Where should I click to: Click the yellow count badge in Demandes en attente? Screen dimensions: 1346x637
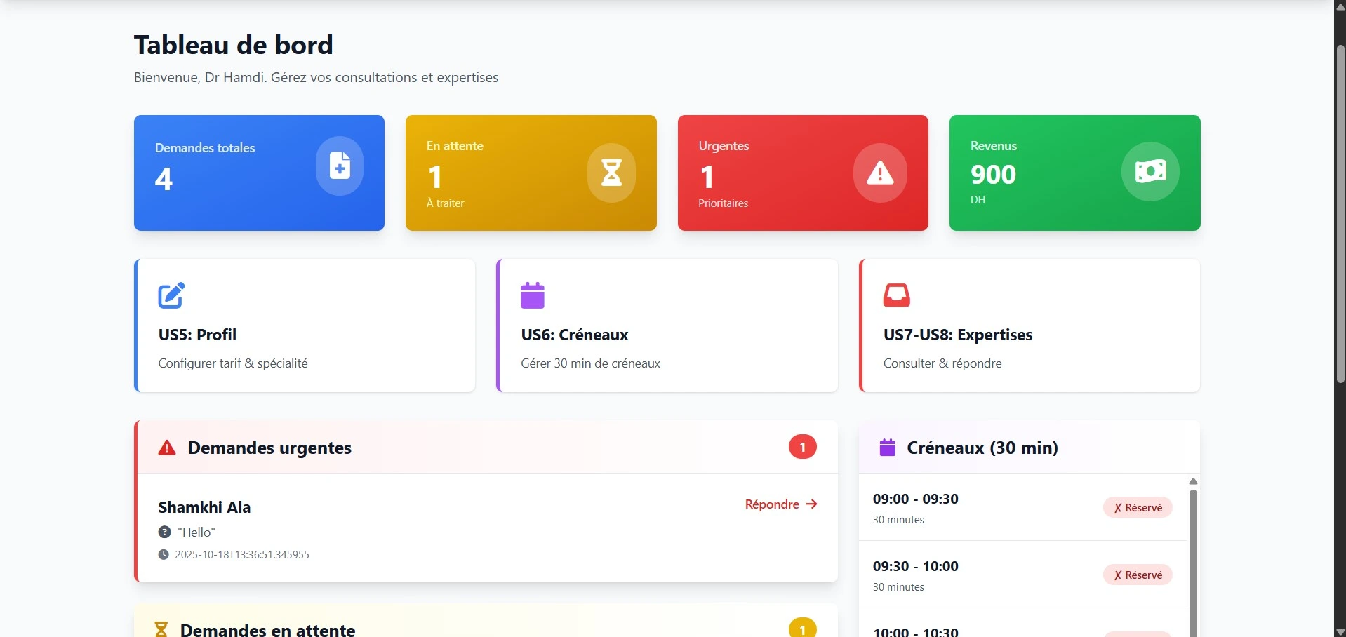(803, 629)
